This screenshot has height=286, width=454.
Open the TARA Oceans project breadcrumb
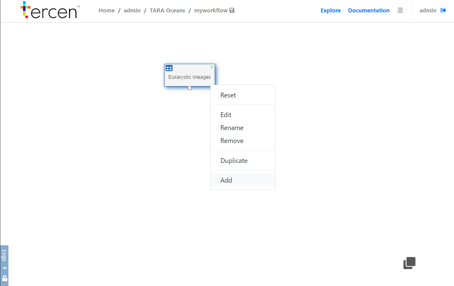pyautogui.click(x=168, y=11)
